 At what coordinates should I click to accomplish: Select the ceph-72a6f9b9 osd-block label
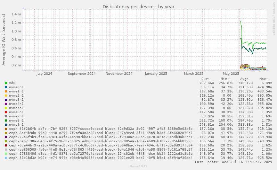(101, 137)
